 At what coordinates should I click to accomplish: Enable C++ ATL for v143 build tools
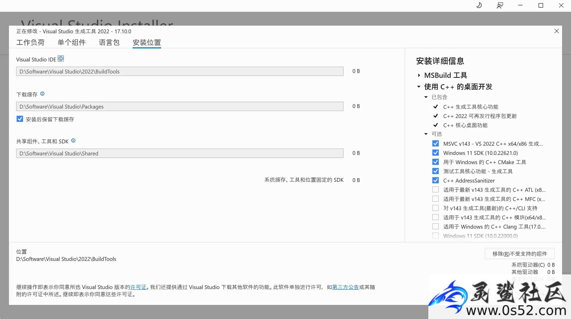coord(435,189)
